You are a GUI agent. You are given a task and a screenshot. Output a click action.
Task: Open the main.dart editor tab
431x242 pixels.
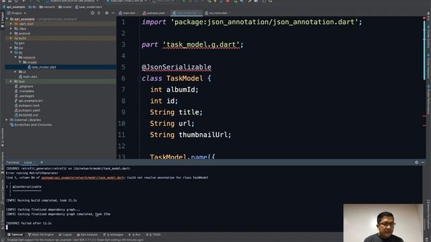tap(127, 13)
